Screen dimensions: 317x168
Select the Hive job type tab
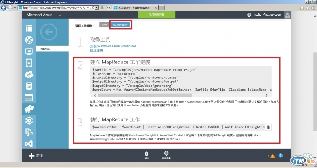click(x=104, y=25)
